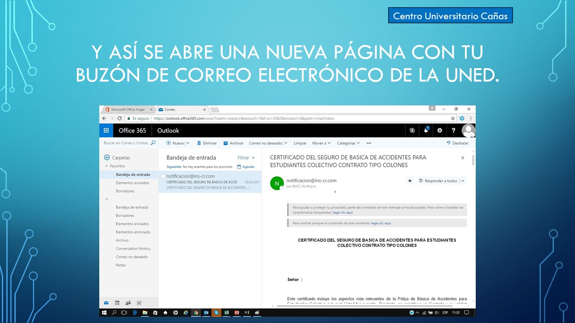The width and height of the screenshot is (575, 323).
Task: Open the Office 365 app launcher grid
Action: point(106,131)
